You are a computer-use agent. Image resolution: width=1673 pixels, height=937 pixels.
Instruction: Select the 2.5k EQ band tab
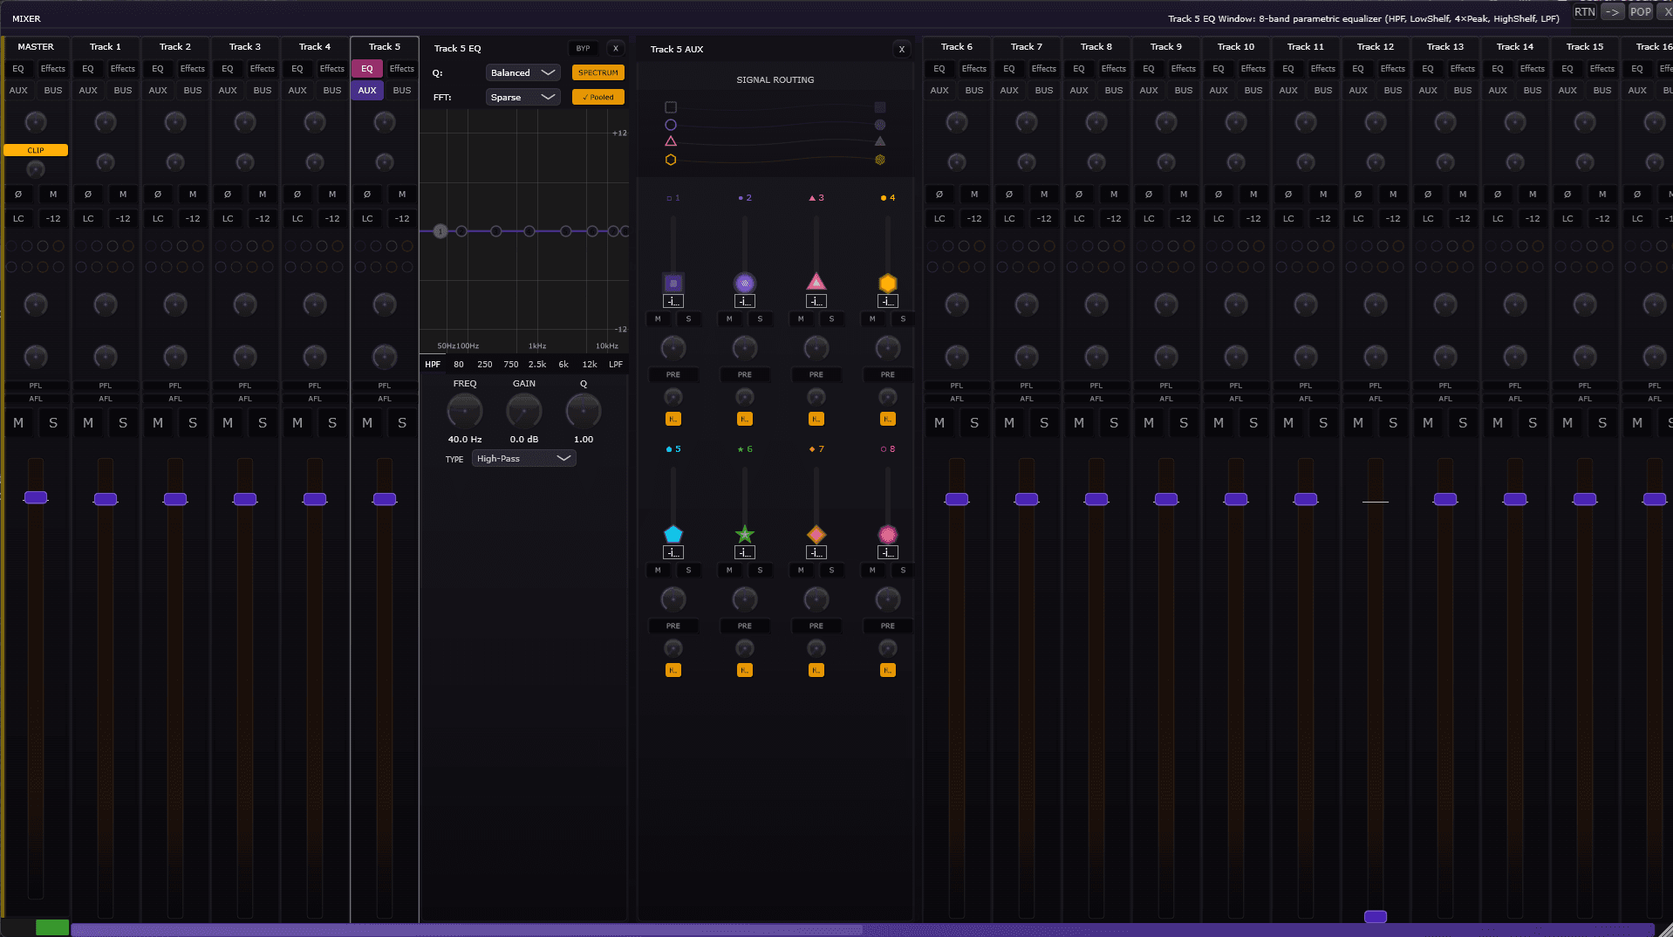[x=537, y=364]
